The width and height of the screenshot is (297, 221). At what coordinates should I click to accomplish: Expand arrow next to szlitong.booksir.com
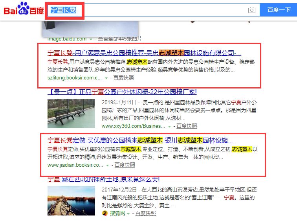pos(106,78)
